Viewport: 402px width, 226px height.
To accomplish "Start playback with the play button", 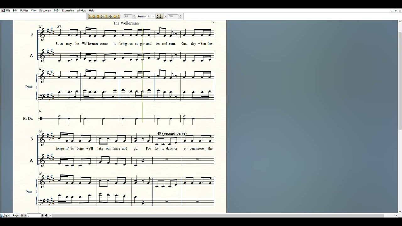I will pos(102,16).
